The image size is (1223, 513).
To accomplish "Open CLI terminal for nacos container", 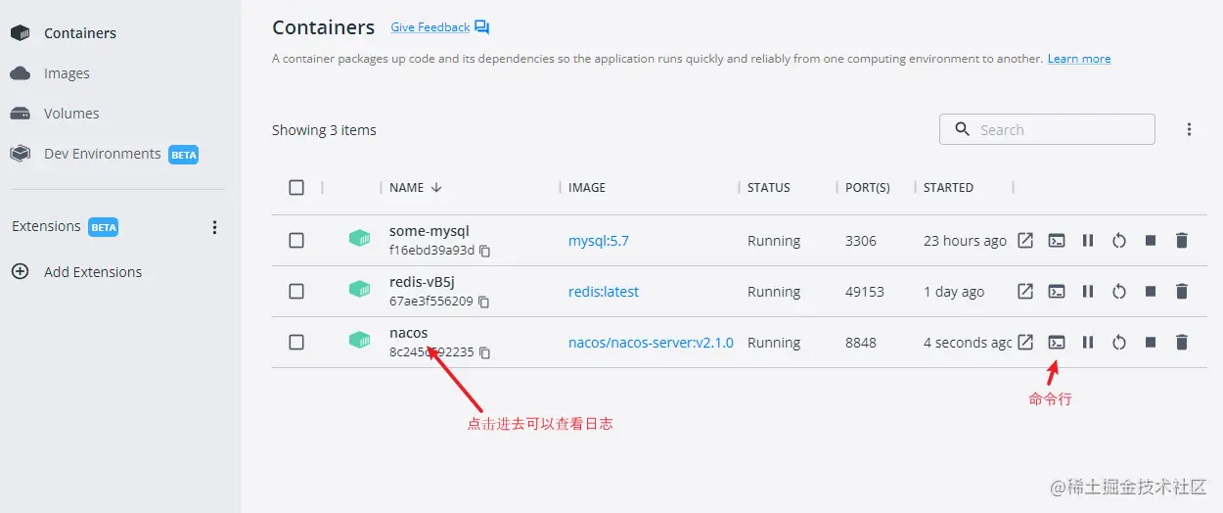I will (x=1056, y=343).
